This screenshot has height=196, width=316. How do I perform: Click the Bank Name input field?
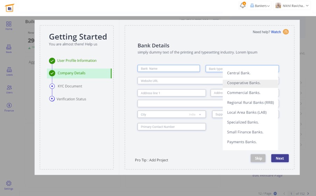pos(168,69)
